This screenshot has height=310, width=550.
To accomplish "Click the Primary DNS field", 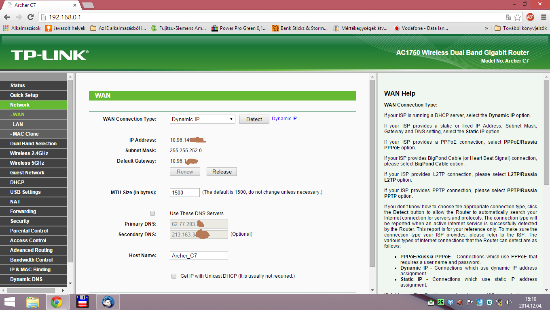I will click(x=199, y=224).
